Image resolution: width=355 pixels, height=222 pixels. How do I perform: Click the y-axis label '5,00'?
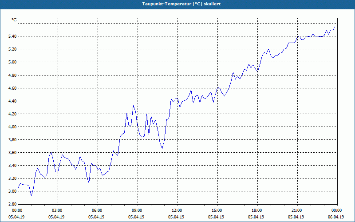(x=12, y=62)
